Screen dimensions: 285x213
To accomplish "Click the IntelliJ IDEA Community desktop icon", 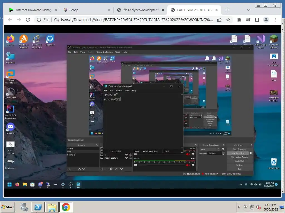I will pyautogui.click(x=10, y=112).
